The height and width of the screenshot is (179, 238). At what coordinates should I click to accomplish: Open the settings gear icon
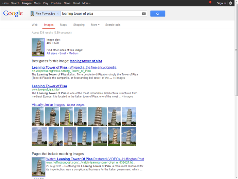tap(231, 3)
